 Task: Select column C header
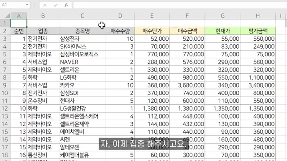coord(83,16)
